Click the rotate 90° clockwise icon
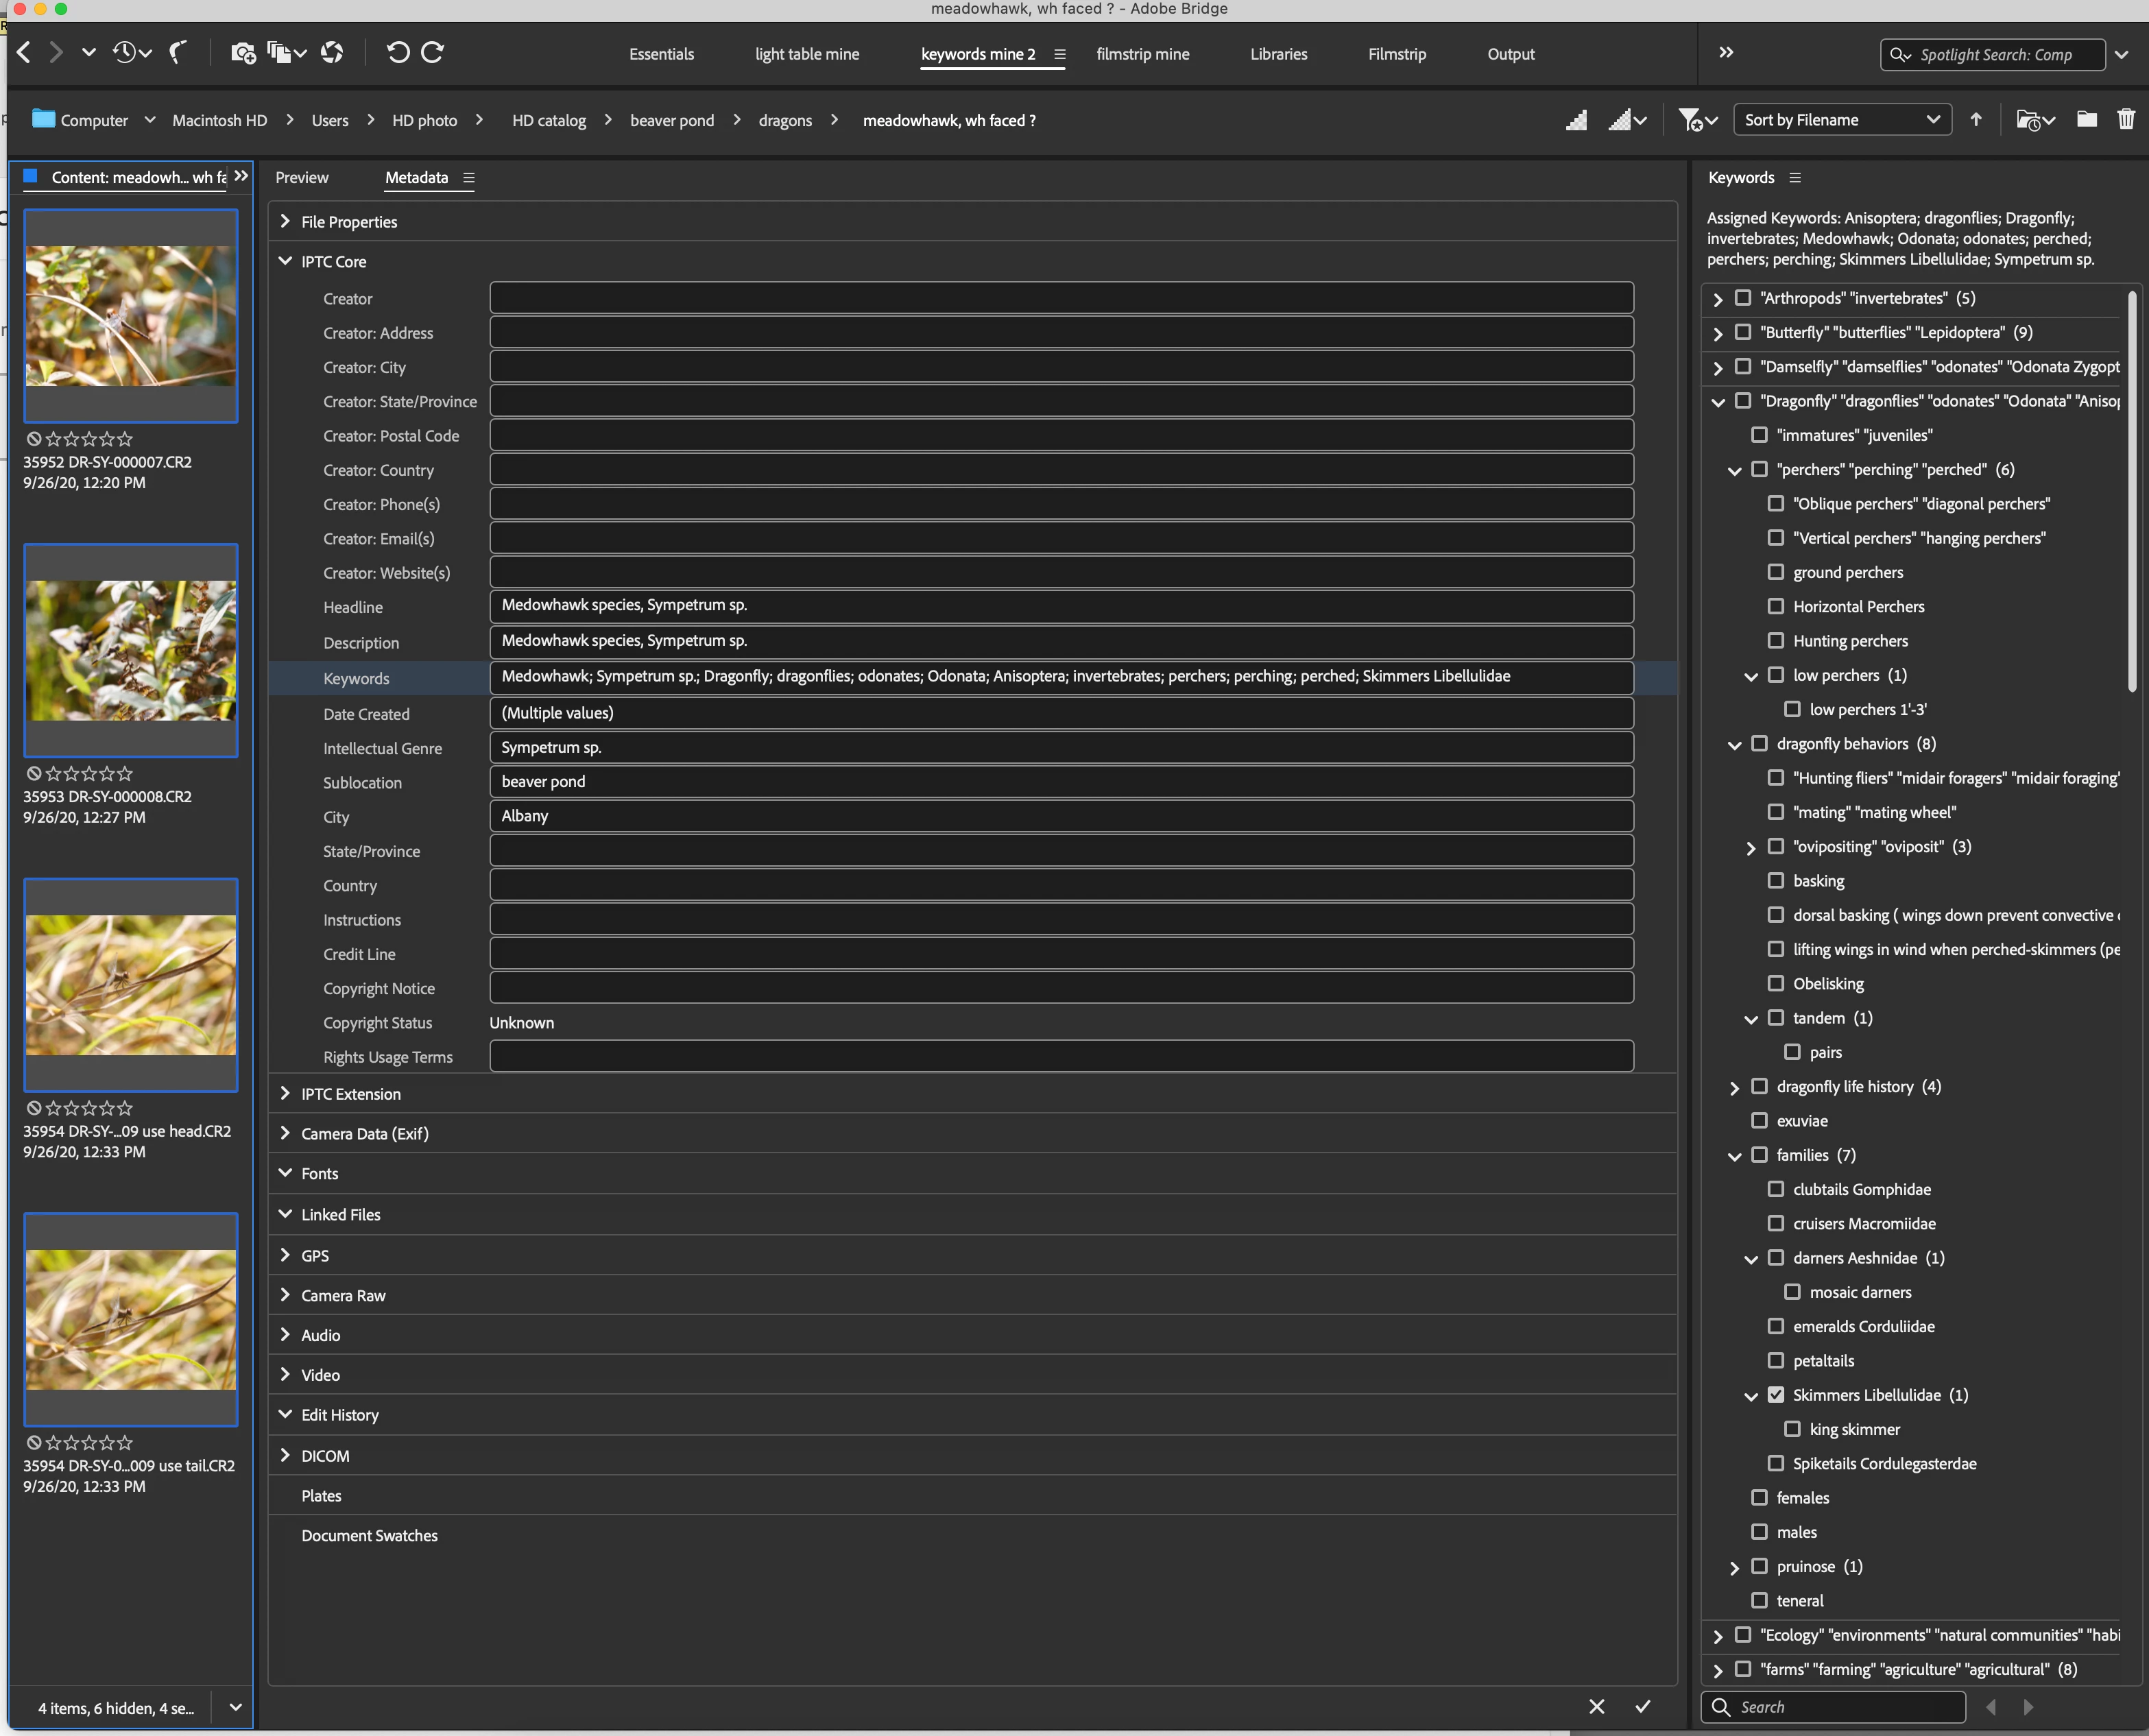Image resolution: width=2149 pixels, height=1736 pixels. click(x=433, y=52)
